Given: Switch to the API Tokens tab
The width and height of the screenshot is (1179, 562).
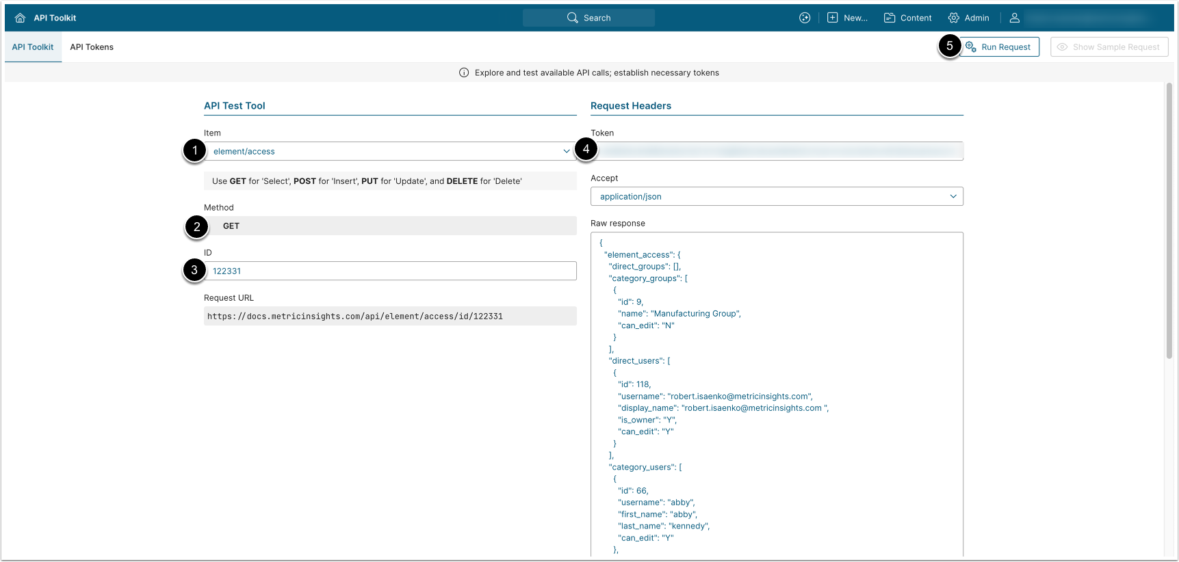Looking at the screenshot, I should click(x=92, y=47).
